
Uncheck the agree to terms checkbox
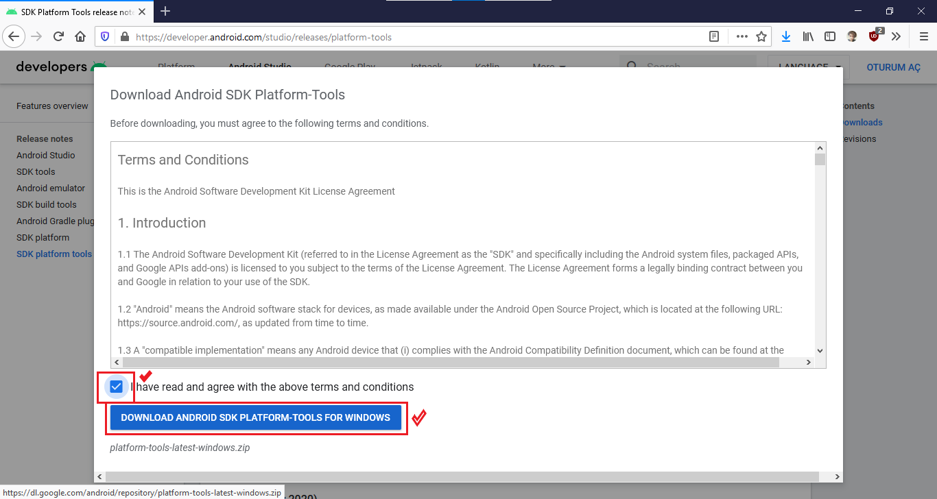point(116,387)
